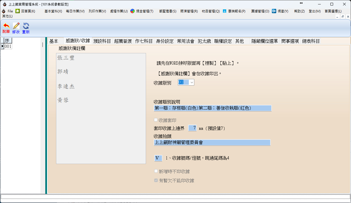Click the 修改 pencil edit icon

tap(16, 26)
